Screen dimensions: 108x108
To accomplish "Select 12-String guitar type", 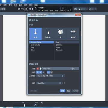I will [x=67, y=45].
